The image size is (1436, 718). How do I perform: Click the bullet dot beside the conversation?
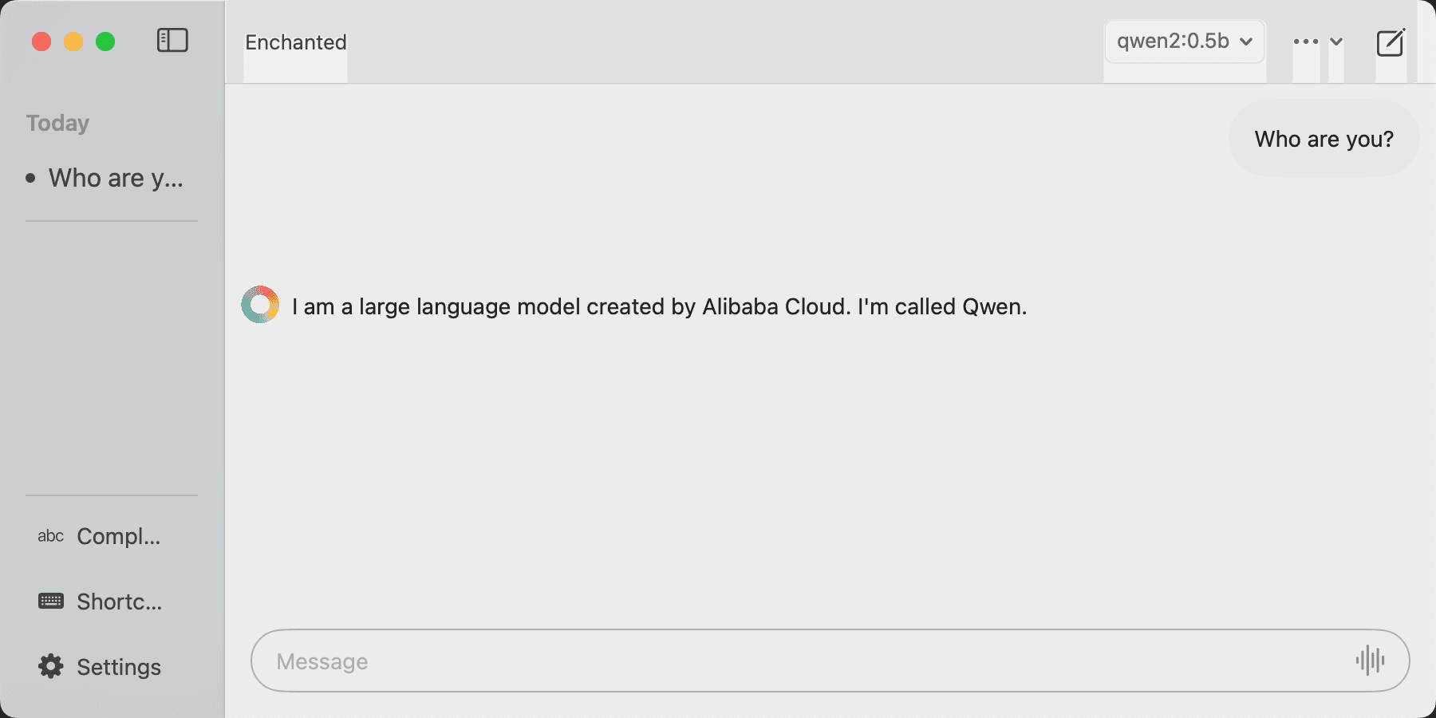click(x=30, y=178)
